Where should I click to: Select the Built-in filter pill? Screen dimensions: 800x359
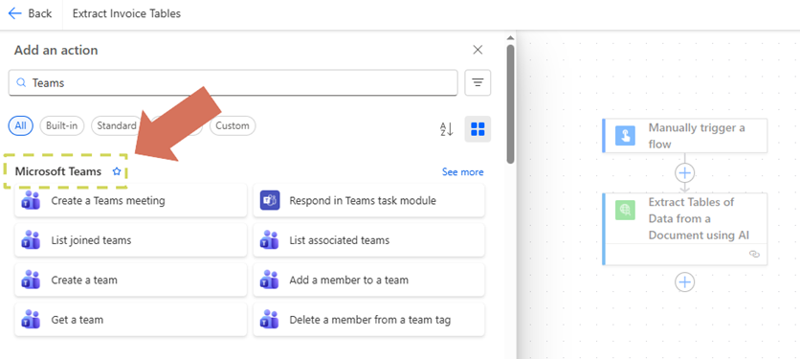click(x=62, y=125)
